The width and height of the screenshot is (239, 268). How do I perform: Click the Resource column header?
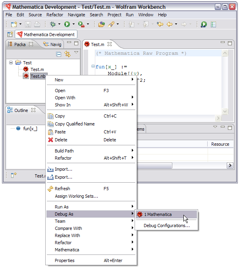[220, 144]
